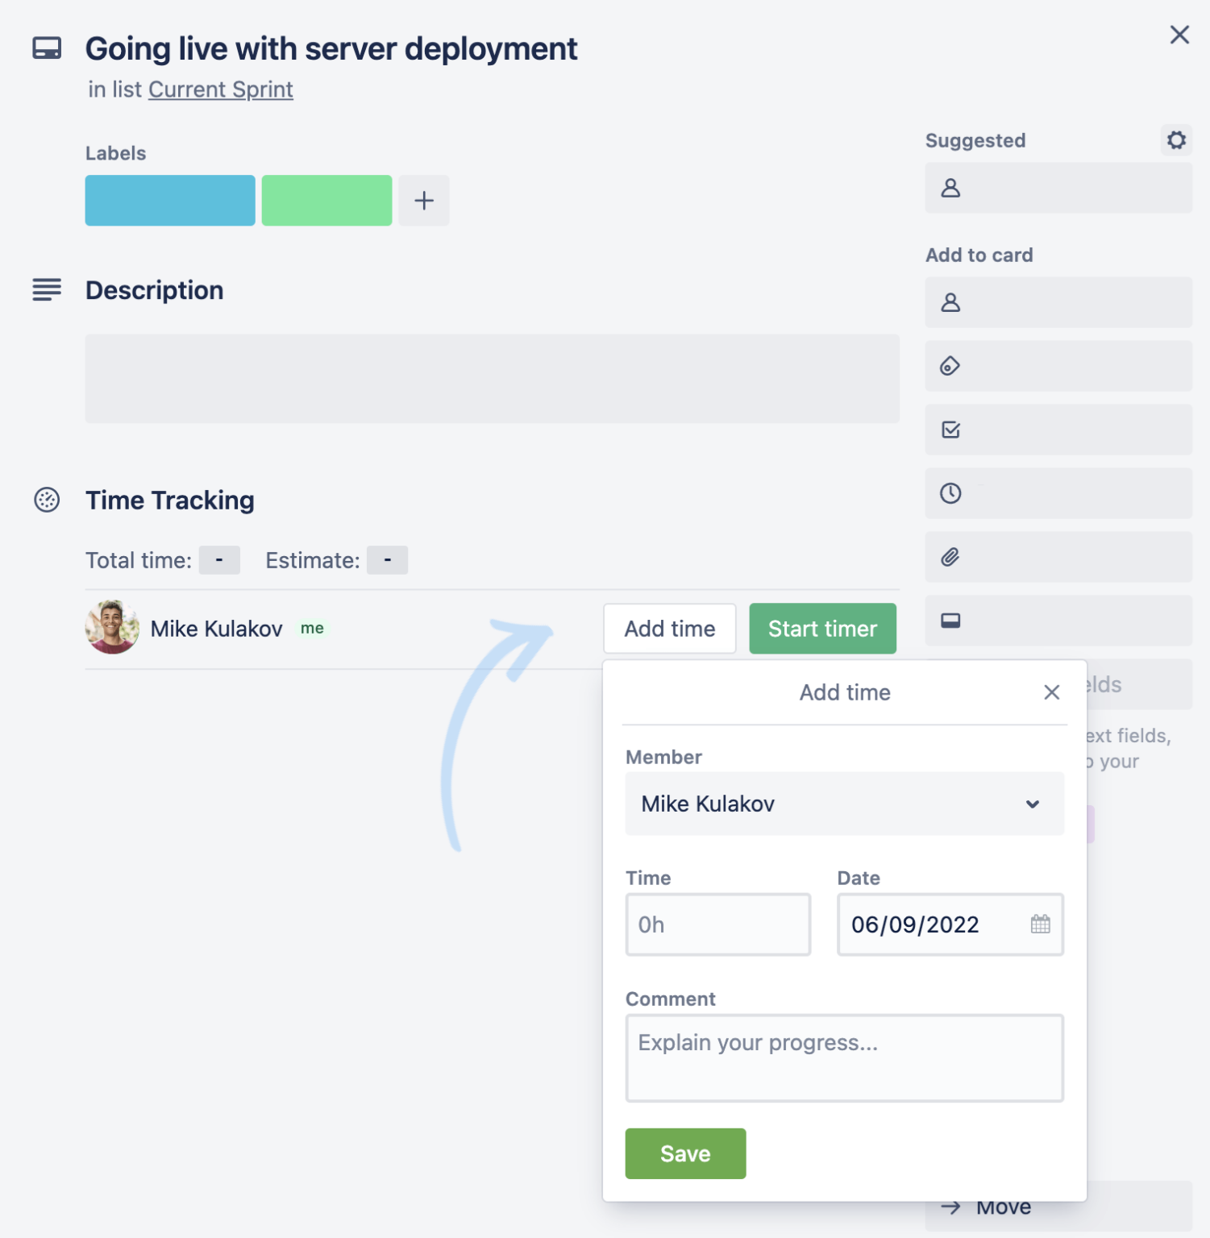Close the Add time popup
The width and height of the screenshot is (1210, 1238).
(x=1051, y=692)
